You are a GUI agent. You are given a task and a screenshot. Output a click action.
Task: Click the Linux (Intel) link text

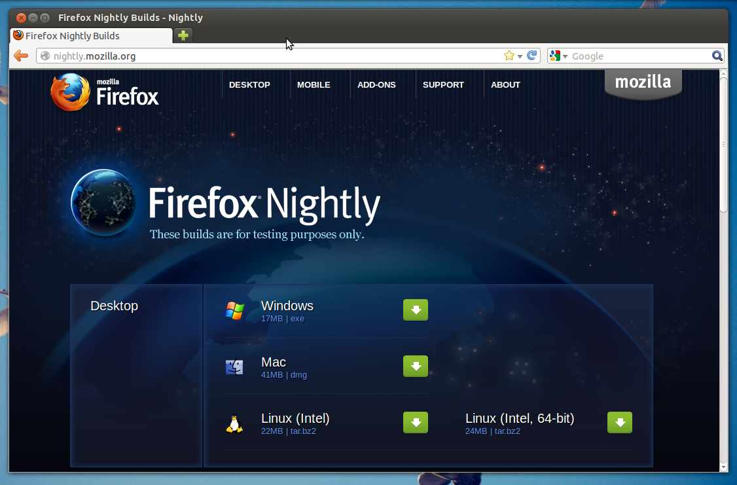(295, 418)
